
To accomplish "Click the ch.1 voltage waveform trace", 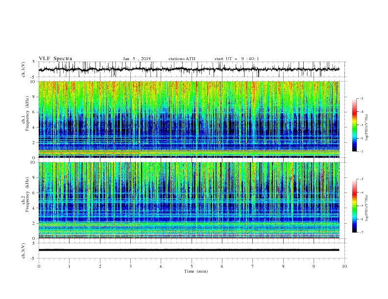I will 189,69.
